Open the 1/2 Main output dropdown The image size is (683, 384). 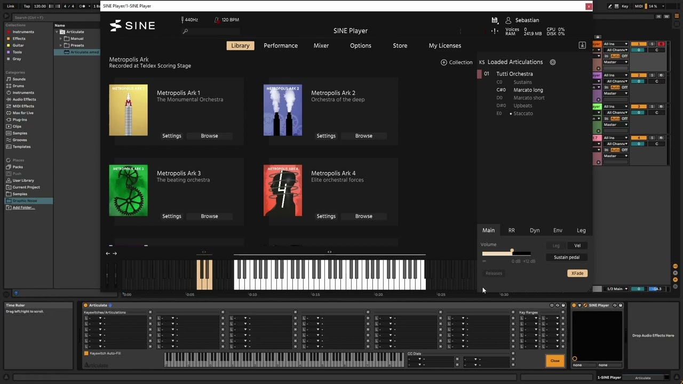pos(616,289)
